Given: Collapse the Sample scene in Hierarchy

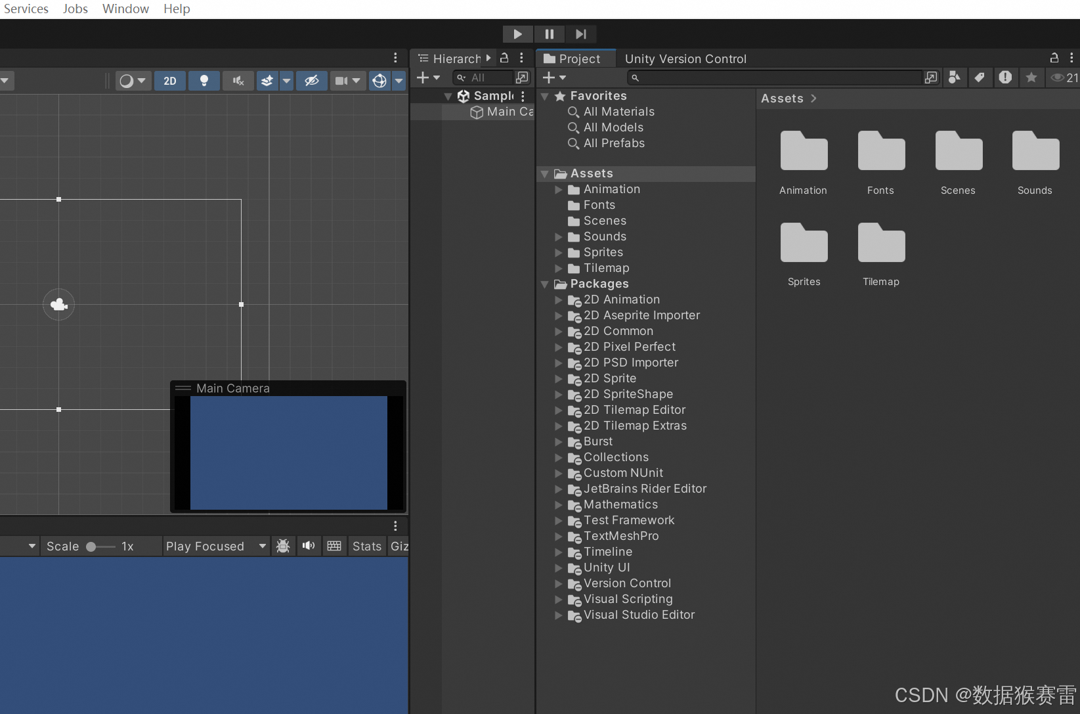Looking at the screenshot, I should [x=448, y=97].
